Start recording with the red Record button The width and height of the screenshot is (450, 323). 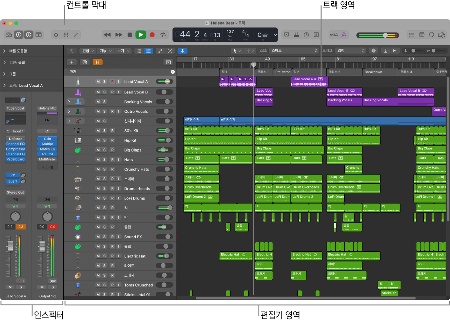[152, 35]
